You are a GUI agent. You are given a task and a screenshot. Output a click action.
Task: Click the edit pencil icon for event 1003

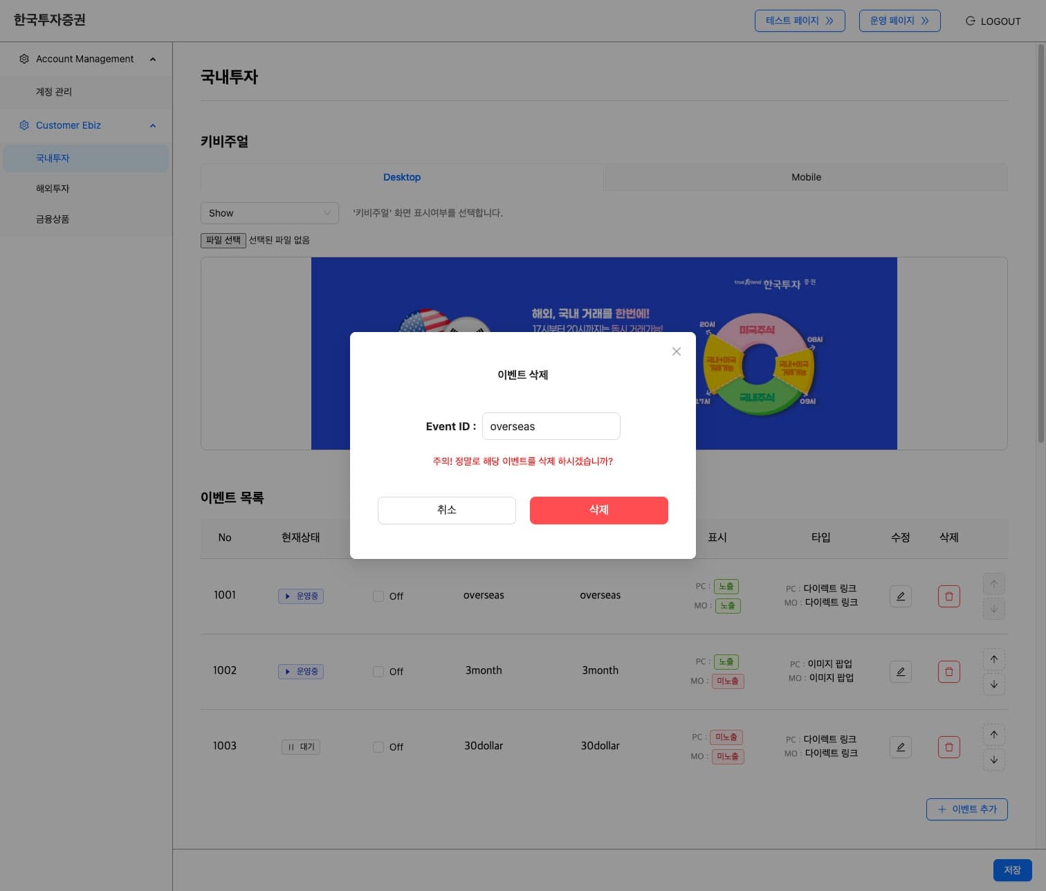coord(900,747)
